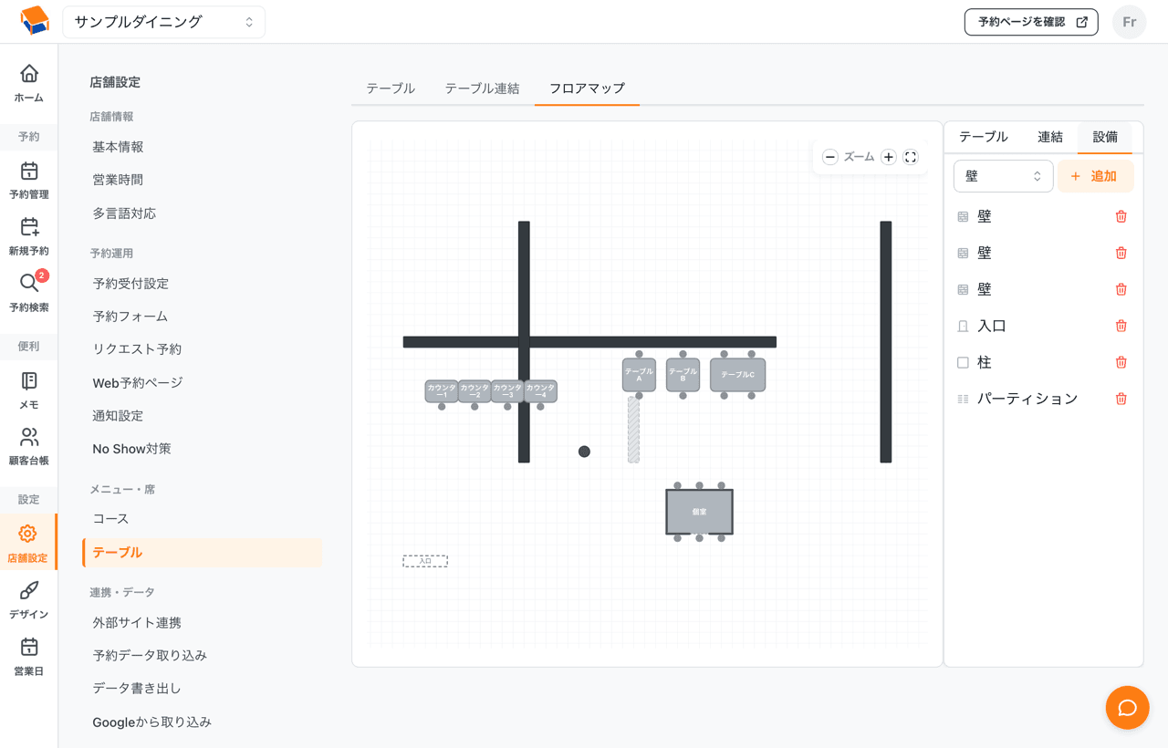Viewport: 1168px width, 748px height.
Task: Select the 個室 table on the floor map
Action: click(699, 512)
